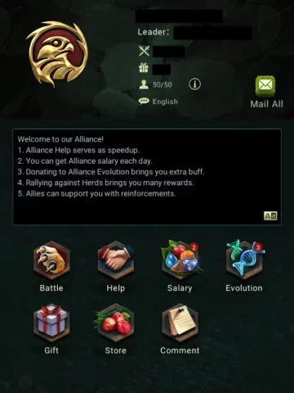Viewport: 294px width, 393px height.
Task: Click the golden falcon alliance emblem
Action: coord(58,54)
